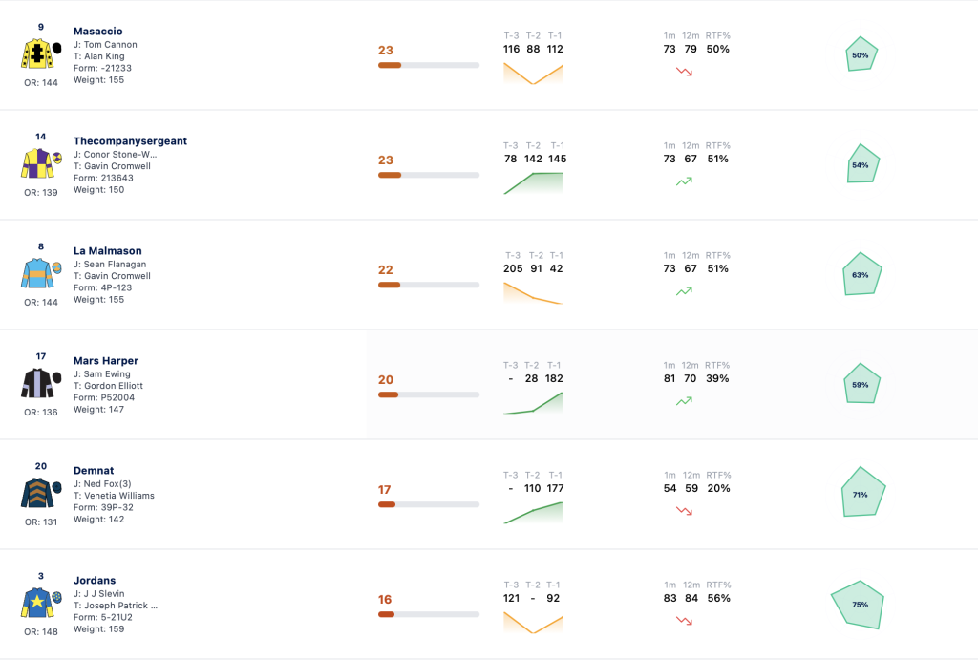978x660 pixels.
Task: Click Mars Harper's green upward trend arrow
Action: click(x=684, y=401)
